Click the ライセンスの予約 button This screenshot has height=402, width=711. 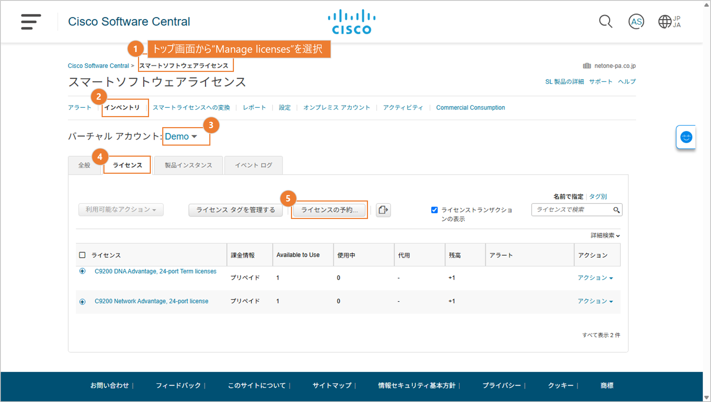329,210
